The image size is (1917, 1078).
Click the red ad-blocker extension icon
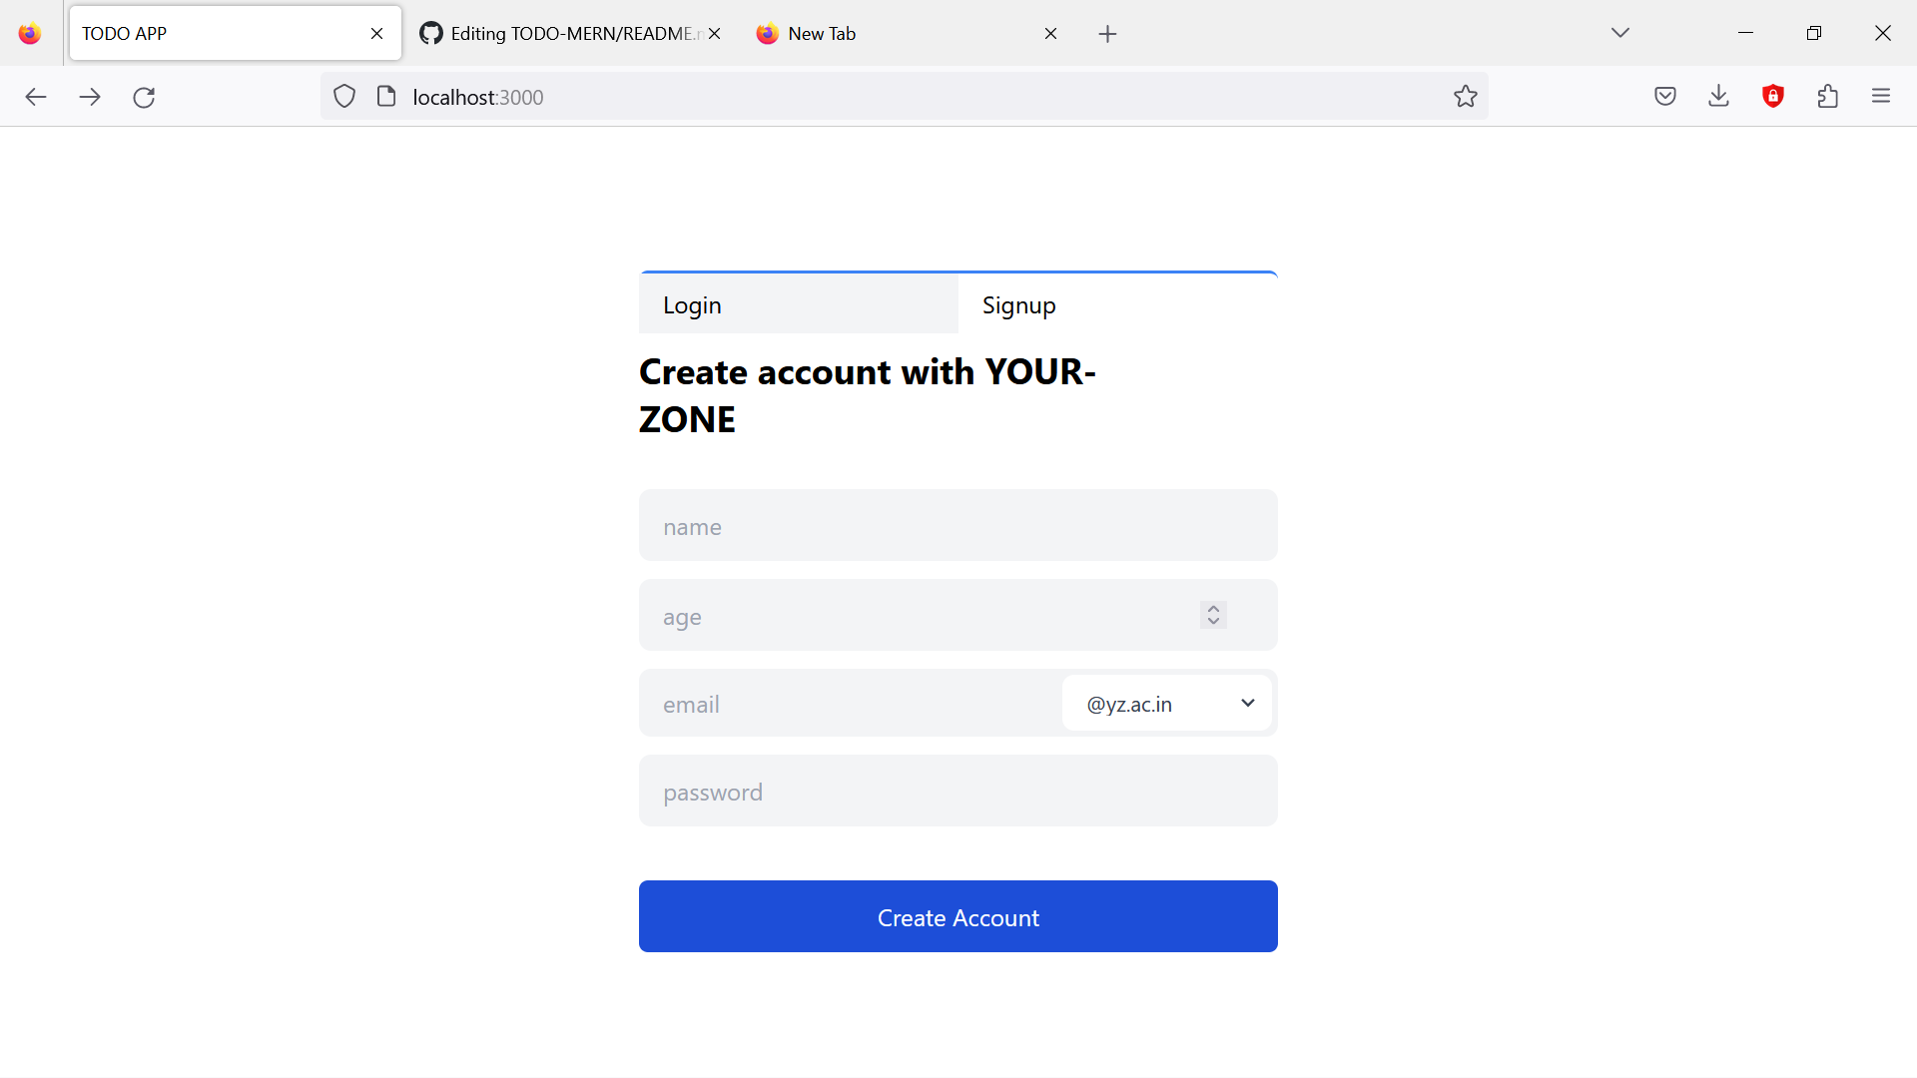point(1773,96)
